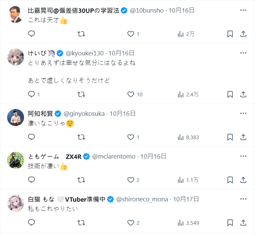Reply to けいぴ's tweet
This screenshot has width=257, height=236.
coord(32,94)
